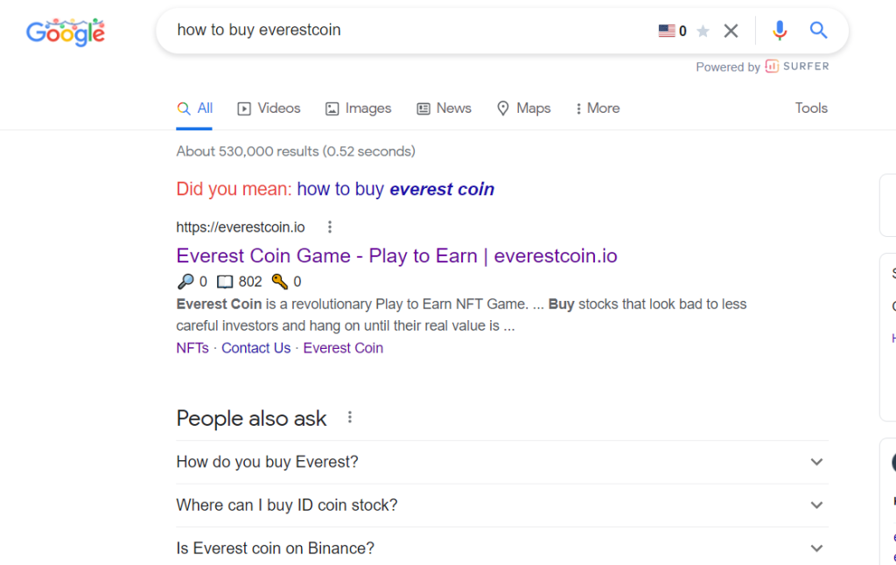Click the book word-count icon
896x565 pixels.
click(225, 282)
